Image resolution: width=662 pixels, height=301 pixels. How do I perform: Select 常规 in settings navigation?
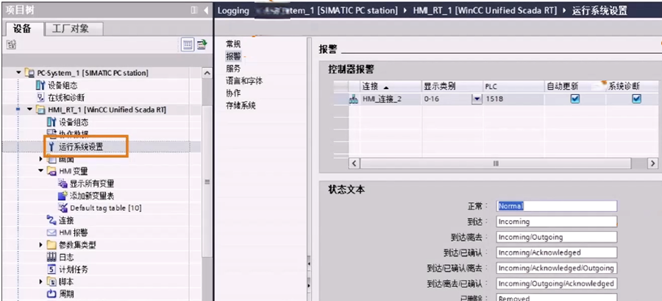(233, 44)
